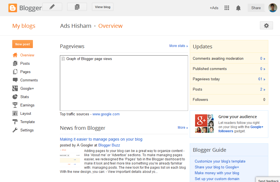Open Comments in the sidebar
This screenshot has width=280, height=182.
point(29,80)
